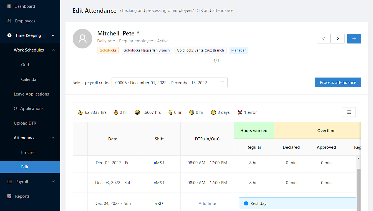Open the payroll code dropdown
Image resolution: width=373 pixels, height=211 pixels.
tap(169, 83)
